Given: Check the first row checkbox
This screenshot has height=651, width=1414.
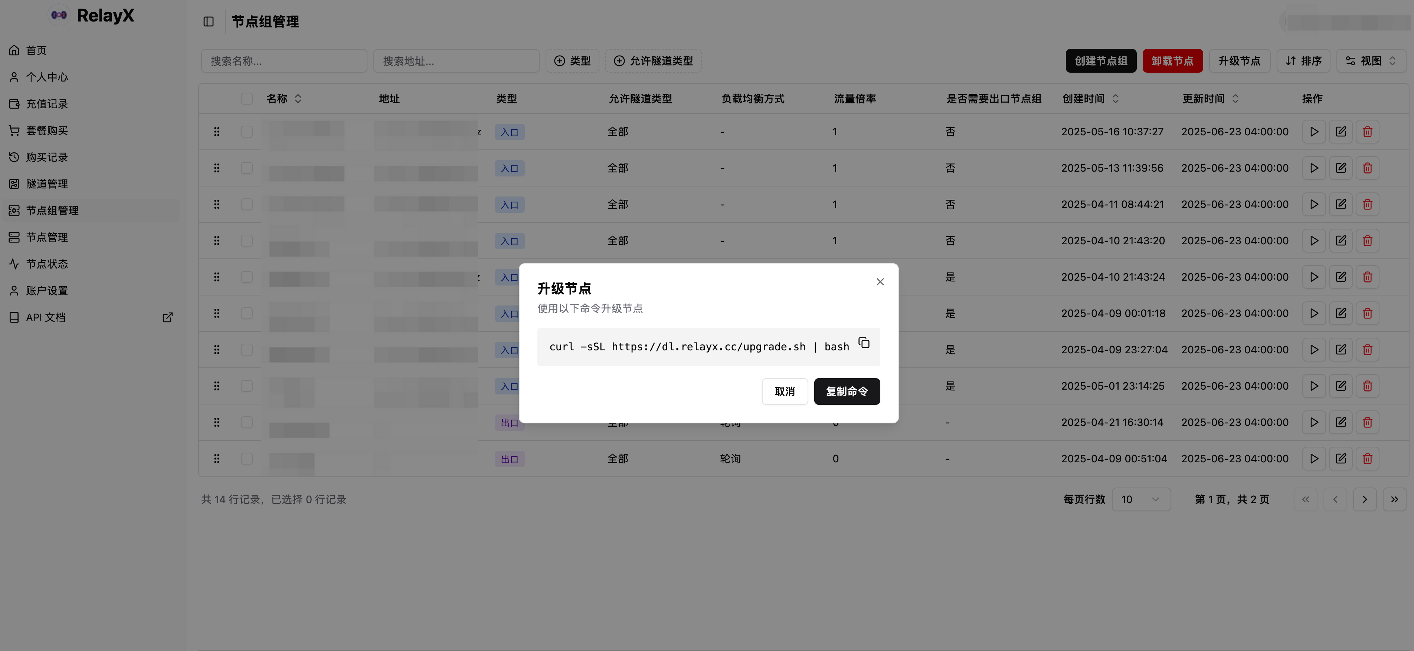Looking at the screenshot, I should coord(246,132).
